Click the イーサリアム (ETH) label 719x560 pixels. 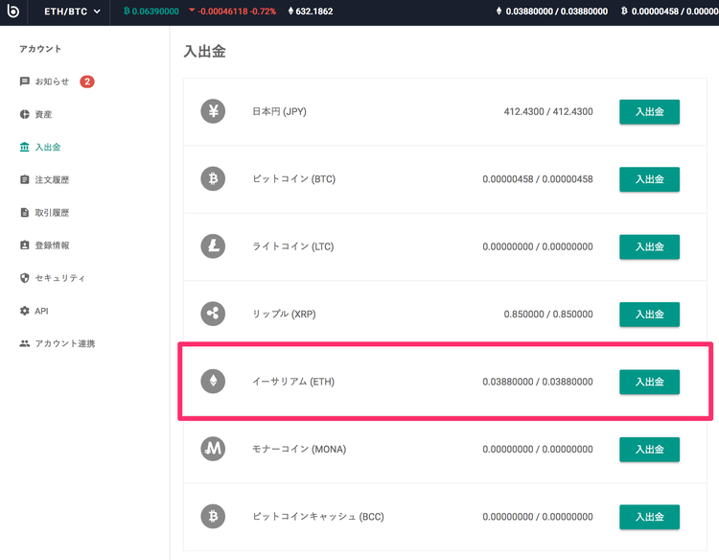pyautogui.click(x=293, y=381)
